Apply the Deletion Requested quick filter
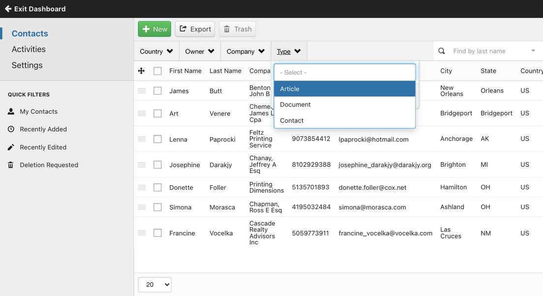Image resolution: width=543 pixels, height=296 pixels. tap(49, 165)
